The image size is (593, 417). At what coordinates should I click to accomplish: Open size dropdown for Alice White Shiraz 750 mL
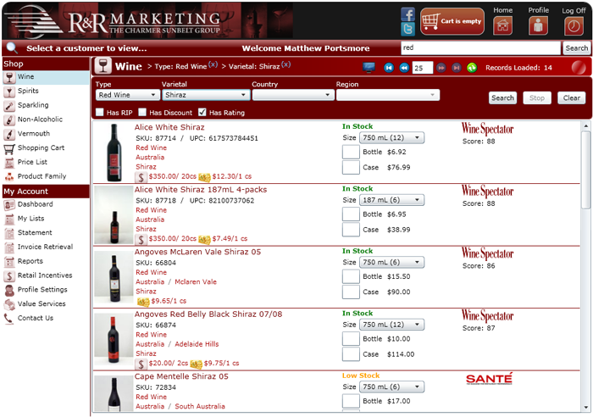pos(391,138)
